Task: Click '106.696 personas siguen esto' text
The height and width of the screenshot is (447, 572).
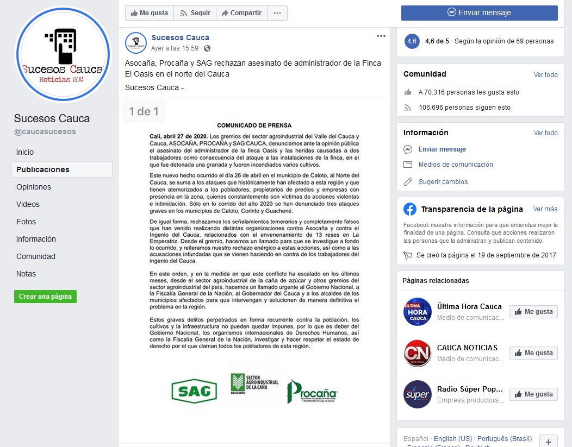Action: click(464, 108)
